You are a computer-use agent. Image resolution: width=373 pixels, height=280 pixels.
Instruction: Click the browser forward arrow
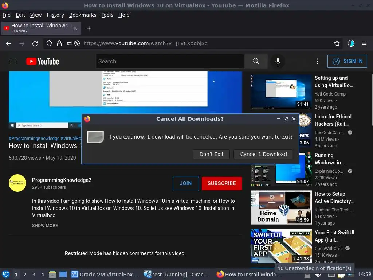22,44
